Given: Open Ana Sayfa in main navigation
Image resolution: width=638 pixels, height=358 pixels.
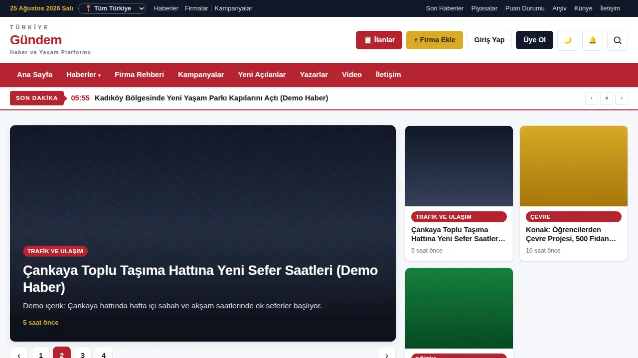Looking at the screenshot, I should (34, 75).
